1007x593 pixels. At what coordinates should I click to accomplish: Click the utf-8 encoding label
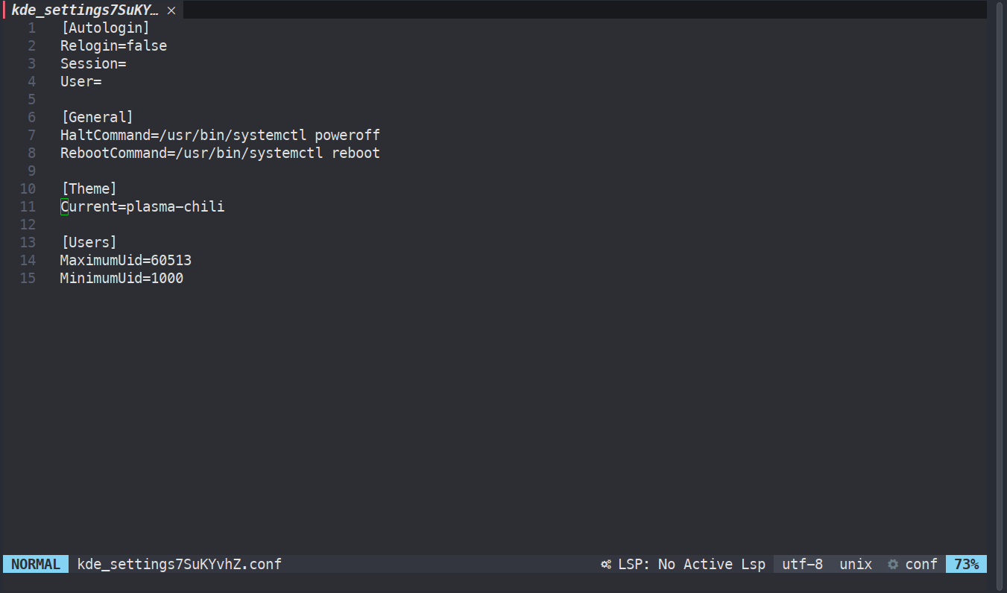coord(803,564)
